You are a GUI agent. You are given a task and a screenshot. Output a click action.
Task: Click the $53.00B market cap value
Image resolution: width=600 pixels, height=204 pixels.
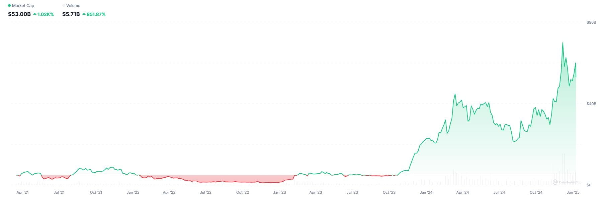(19, 14)
